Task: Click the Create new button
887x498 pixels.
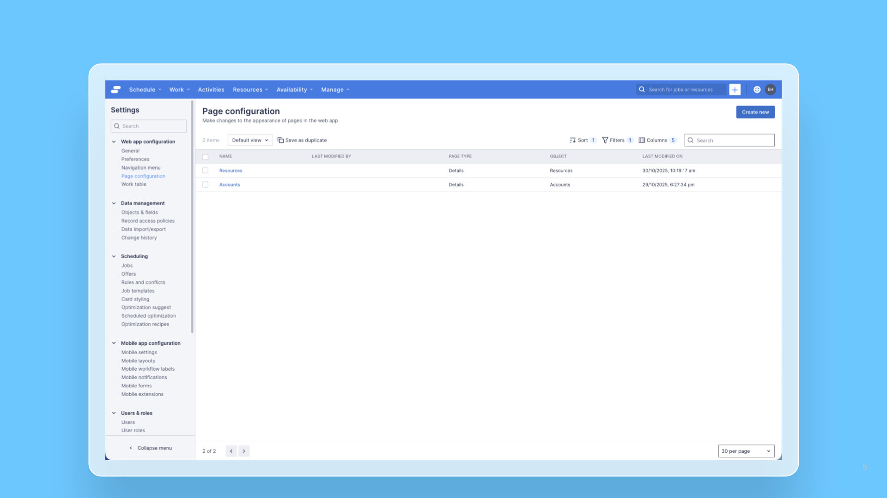Action: (755, 112)
